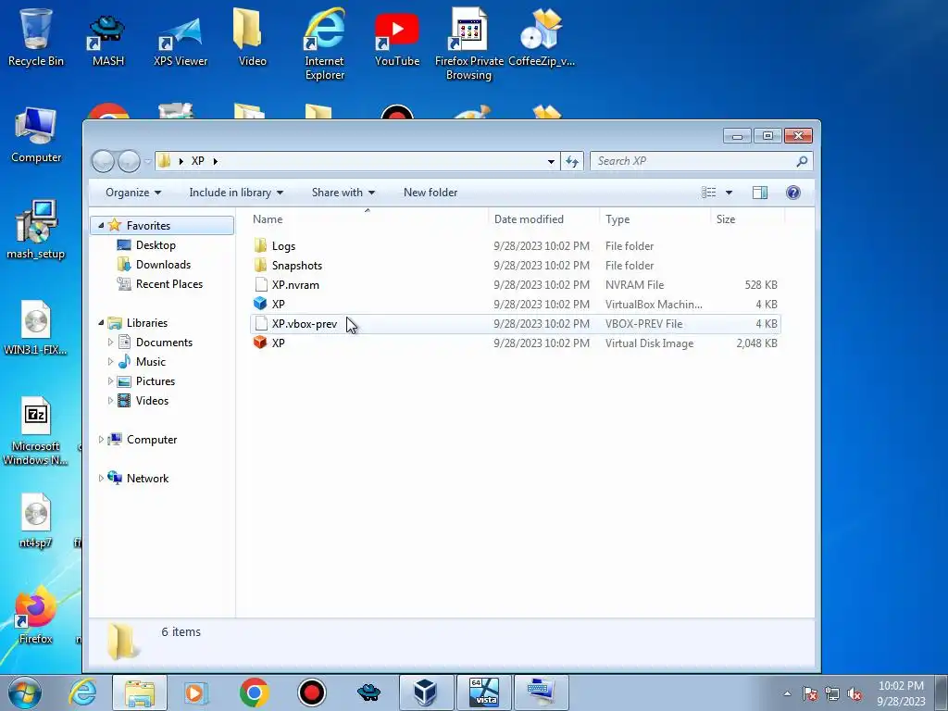Viewport: 948px width, 711px height.
Task: Go forward with the Forward arrow button
Action: pyautogui.click(x=129, y=161)
